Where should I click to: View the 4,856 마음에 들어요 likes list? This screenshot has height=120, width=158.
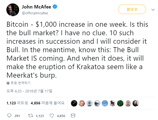click(x=48, y=103)
